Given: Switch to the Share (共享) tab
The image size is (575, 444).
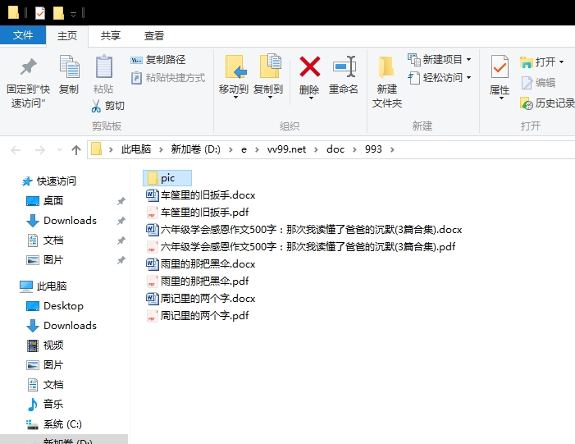Looking at the screenshot, I should point(111,36).
